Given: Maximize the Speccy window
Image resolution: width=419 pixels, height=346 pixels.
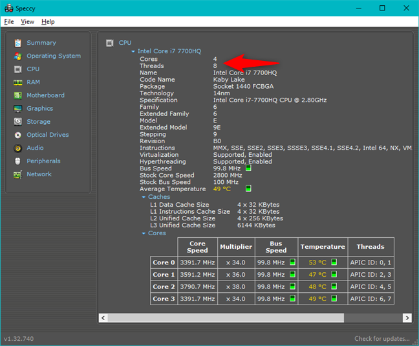Looking at the screenshot, I should click(x=382, y=8).
